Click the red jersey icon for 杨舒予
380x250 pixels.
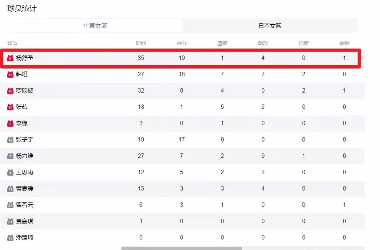coord(10,58)
